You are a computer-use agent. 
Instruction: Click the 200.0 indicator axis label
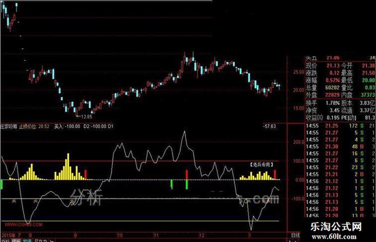tap(298, 142)
